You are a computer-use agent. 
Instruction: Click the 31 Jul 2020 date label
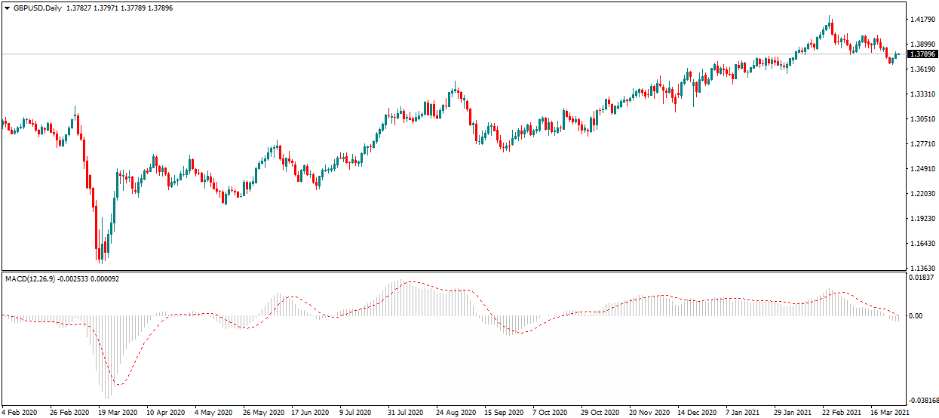[x=407, y=413]
